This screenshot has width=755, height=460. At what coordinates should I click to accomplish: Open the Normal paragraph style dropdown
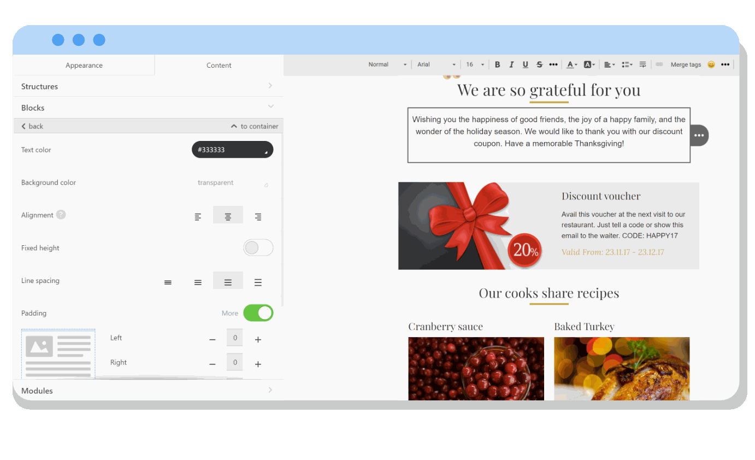(x=387, y=64)
